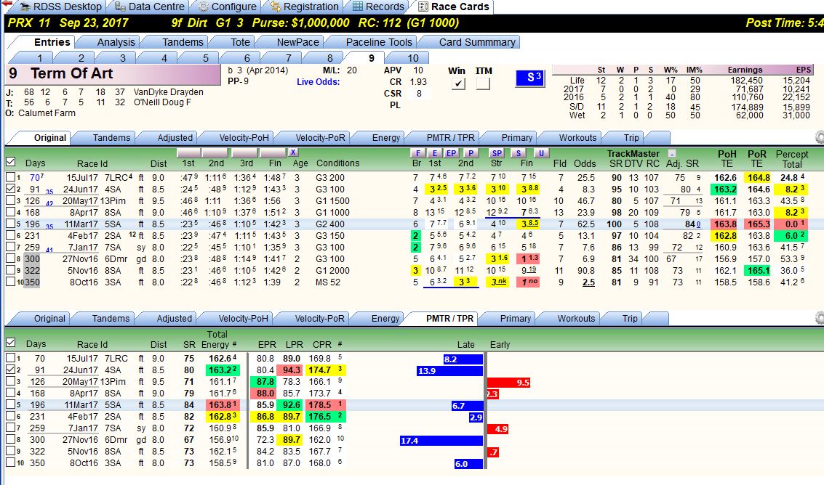Click green 165.1 PoR TE cell
Viewport: 824px width, 485px height.
759,270
